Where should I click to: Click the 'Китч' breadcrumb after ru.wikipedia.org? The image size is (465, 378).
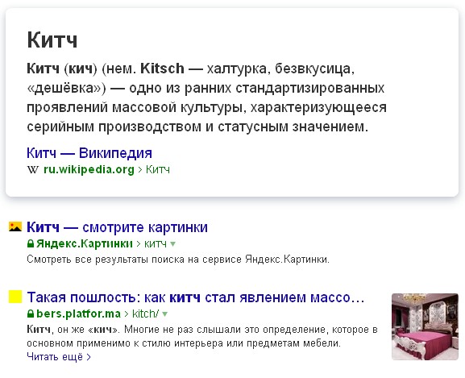(x=158, y=169)
